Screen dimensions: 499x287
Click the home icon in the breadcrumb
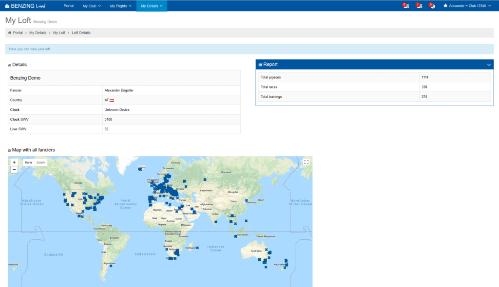click(10, 33)
